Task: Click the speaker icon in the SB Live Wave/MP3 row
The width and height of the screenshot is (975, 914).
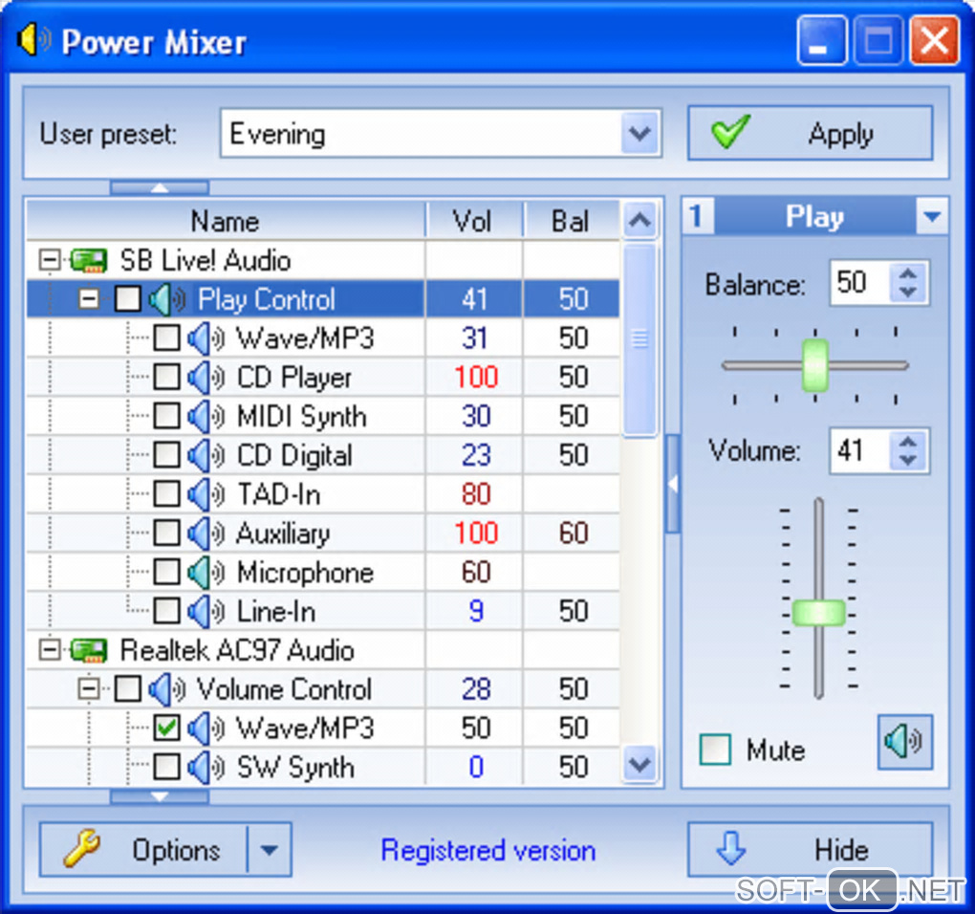Action: (206, 338)
